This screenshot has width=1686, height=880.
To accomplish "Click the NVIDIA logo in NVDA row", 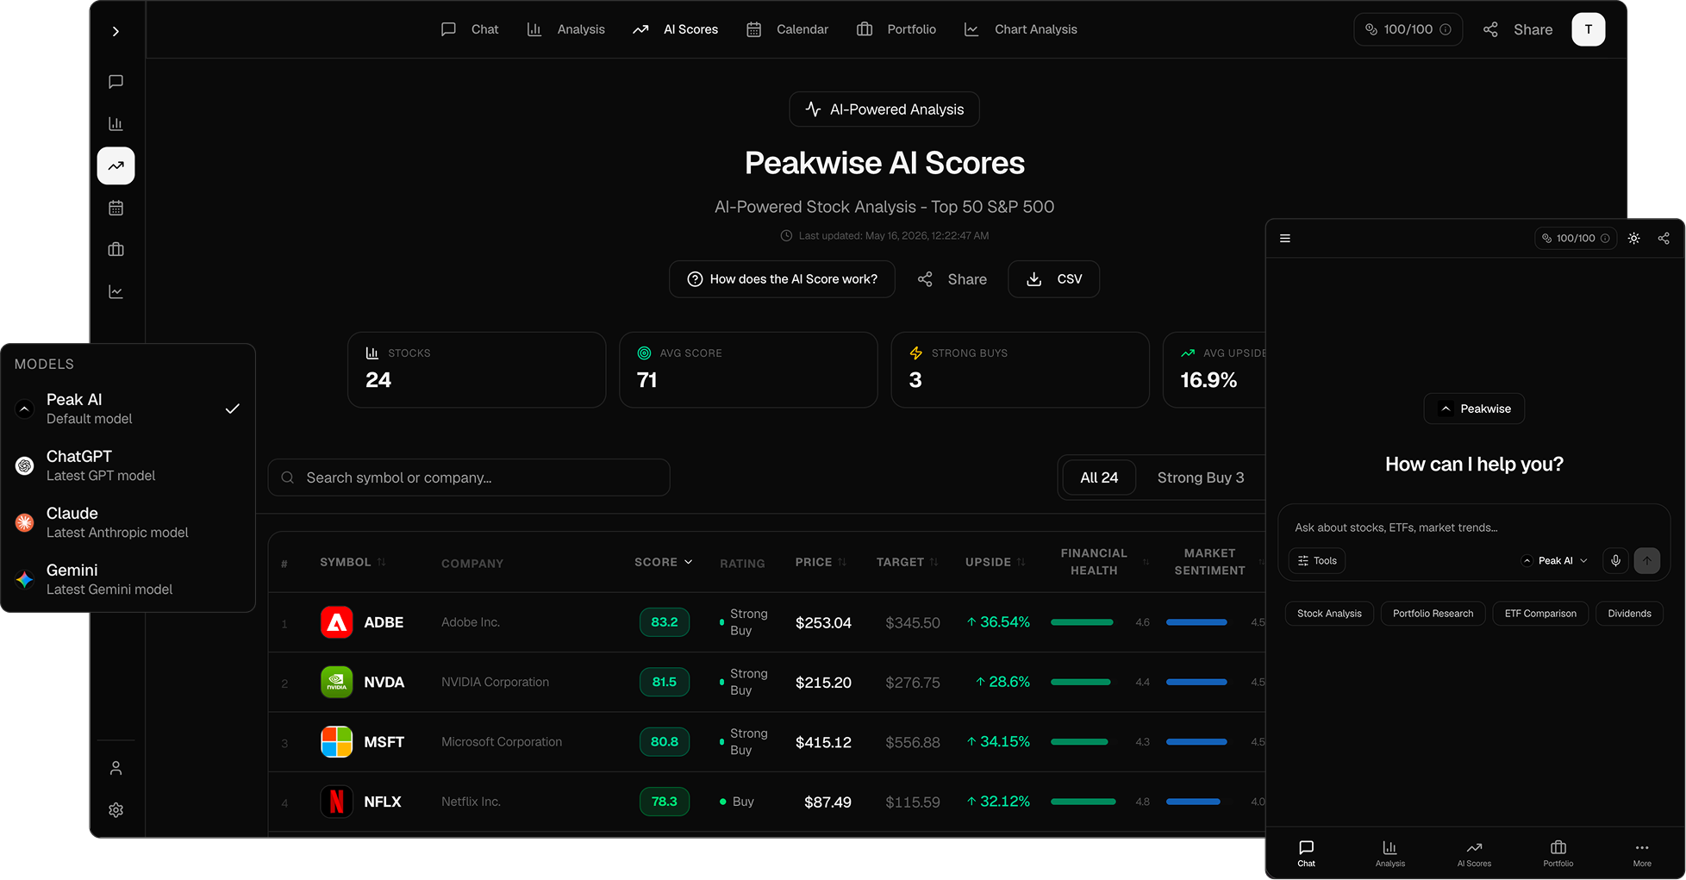I will [x=337, y=682].
